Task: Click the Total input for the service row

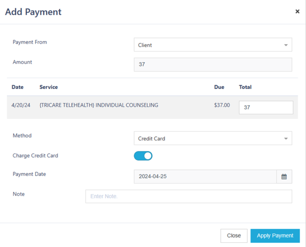Action: pos(266,107)
